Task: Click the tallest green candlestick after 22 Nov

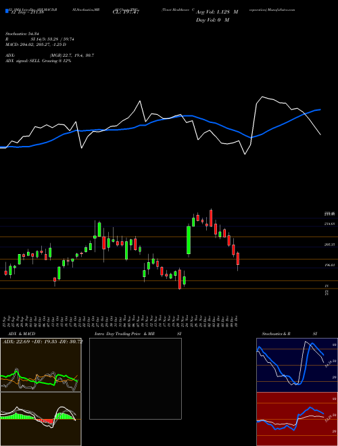Action: (189, 240)
